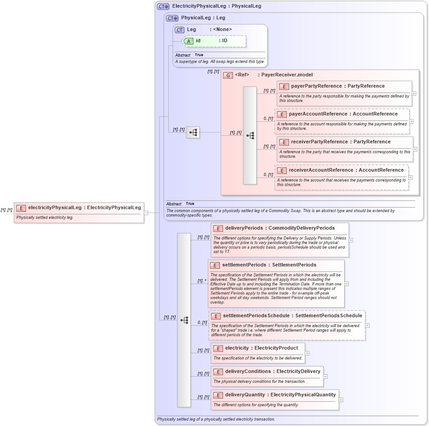The image size is (429, 426).
Task: Click the A attribute icon beside id
Action: (x=188, y=41)
